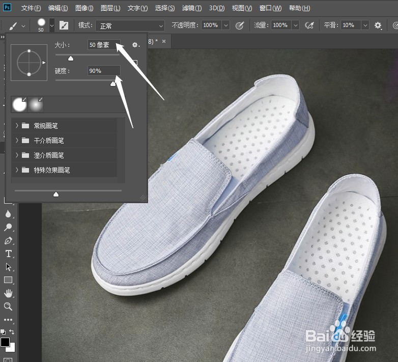Click the 不透明度 100% value field

(211, 25)
